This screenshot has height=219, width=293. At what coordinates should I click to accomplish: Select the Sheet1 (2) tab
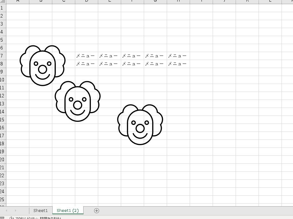pos(68,210)
